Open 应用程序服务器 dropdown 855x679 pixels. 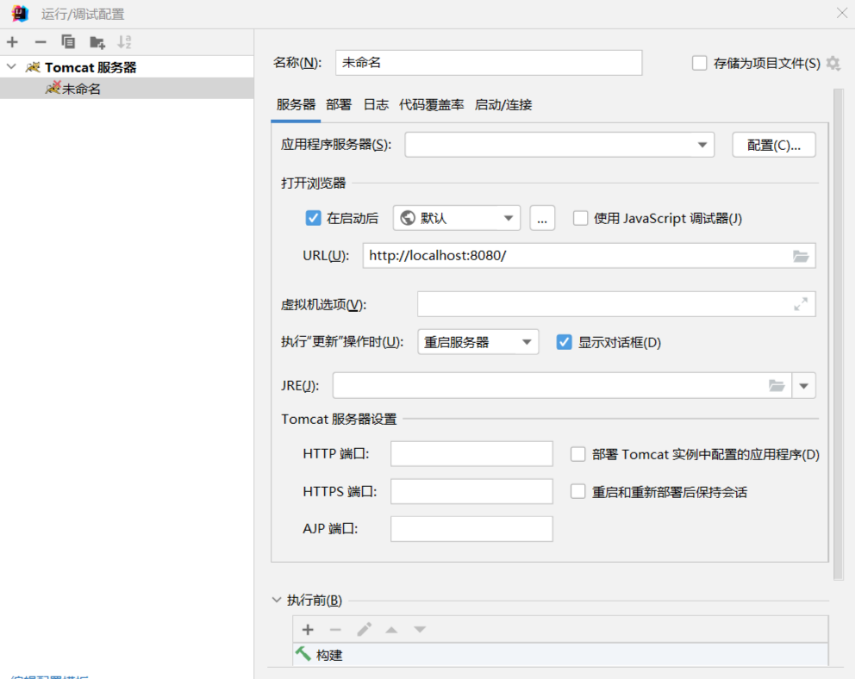[559, 145]
